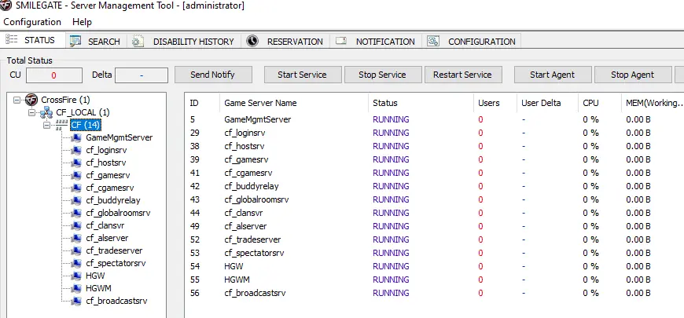
Task: Click the CF_LOCAL network group icon
Action: (46, 112)
